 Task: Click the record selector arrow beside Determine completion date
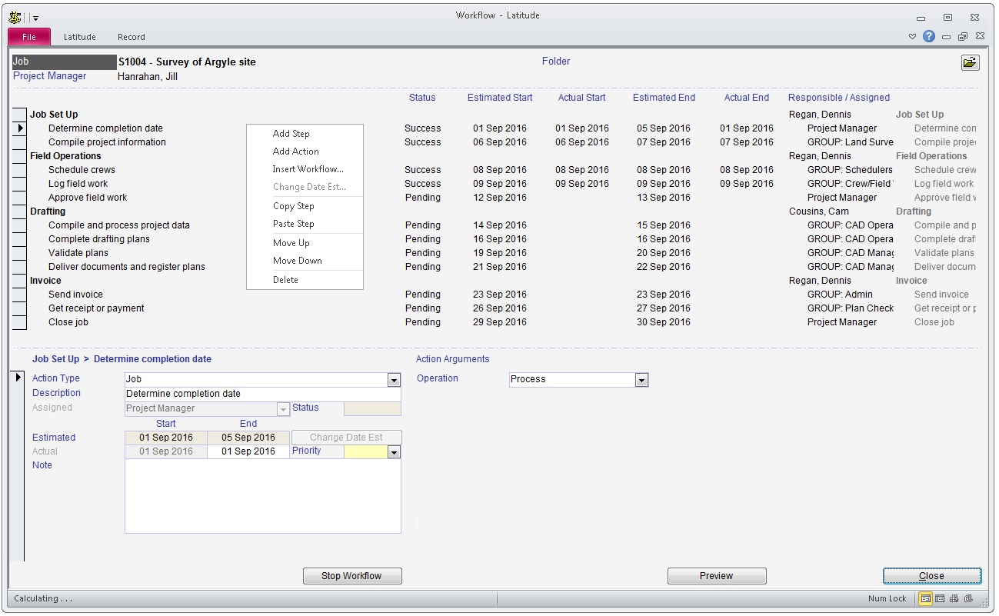(18, 128)
